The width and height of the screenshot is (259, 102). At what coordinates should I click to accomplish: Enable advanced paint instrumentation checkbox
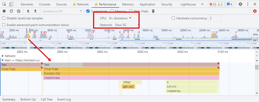point(3,25)
